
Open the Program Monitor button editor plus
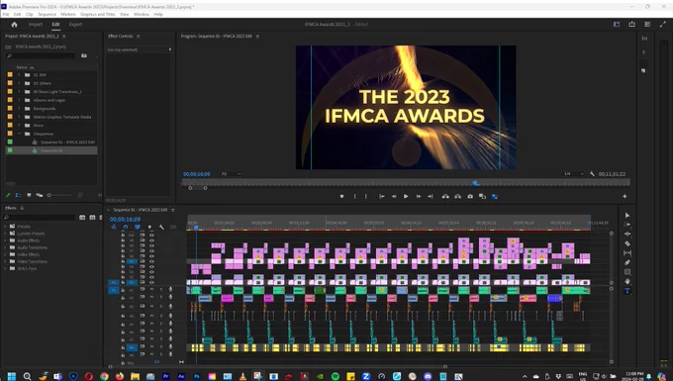(x=625, y=197)
